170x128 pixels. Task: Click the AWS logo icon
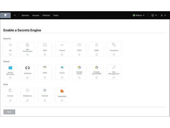(x=45, y=67)
